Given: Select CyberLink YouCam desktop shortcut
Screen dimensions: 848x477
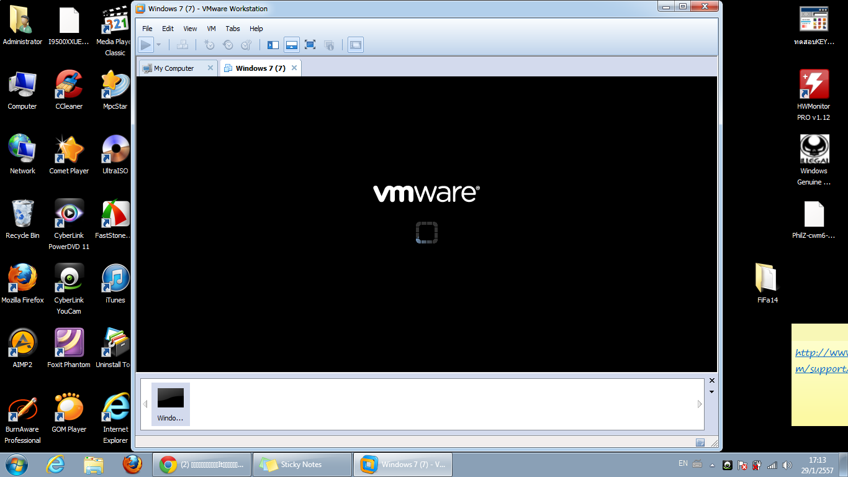Looking at the screenshot, I should [69, 289].
